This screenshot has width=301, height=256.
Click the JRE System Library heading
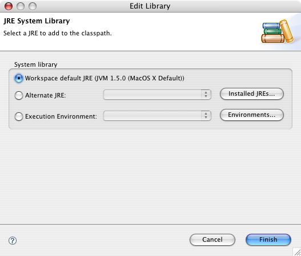[x=37, y=21]
